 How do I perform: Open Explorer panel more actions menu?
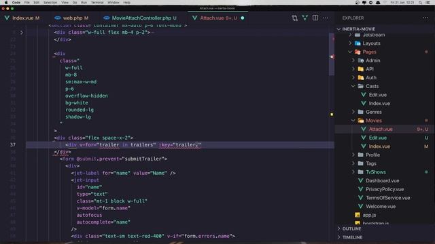tap(425, 18)
